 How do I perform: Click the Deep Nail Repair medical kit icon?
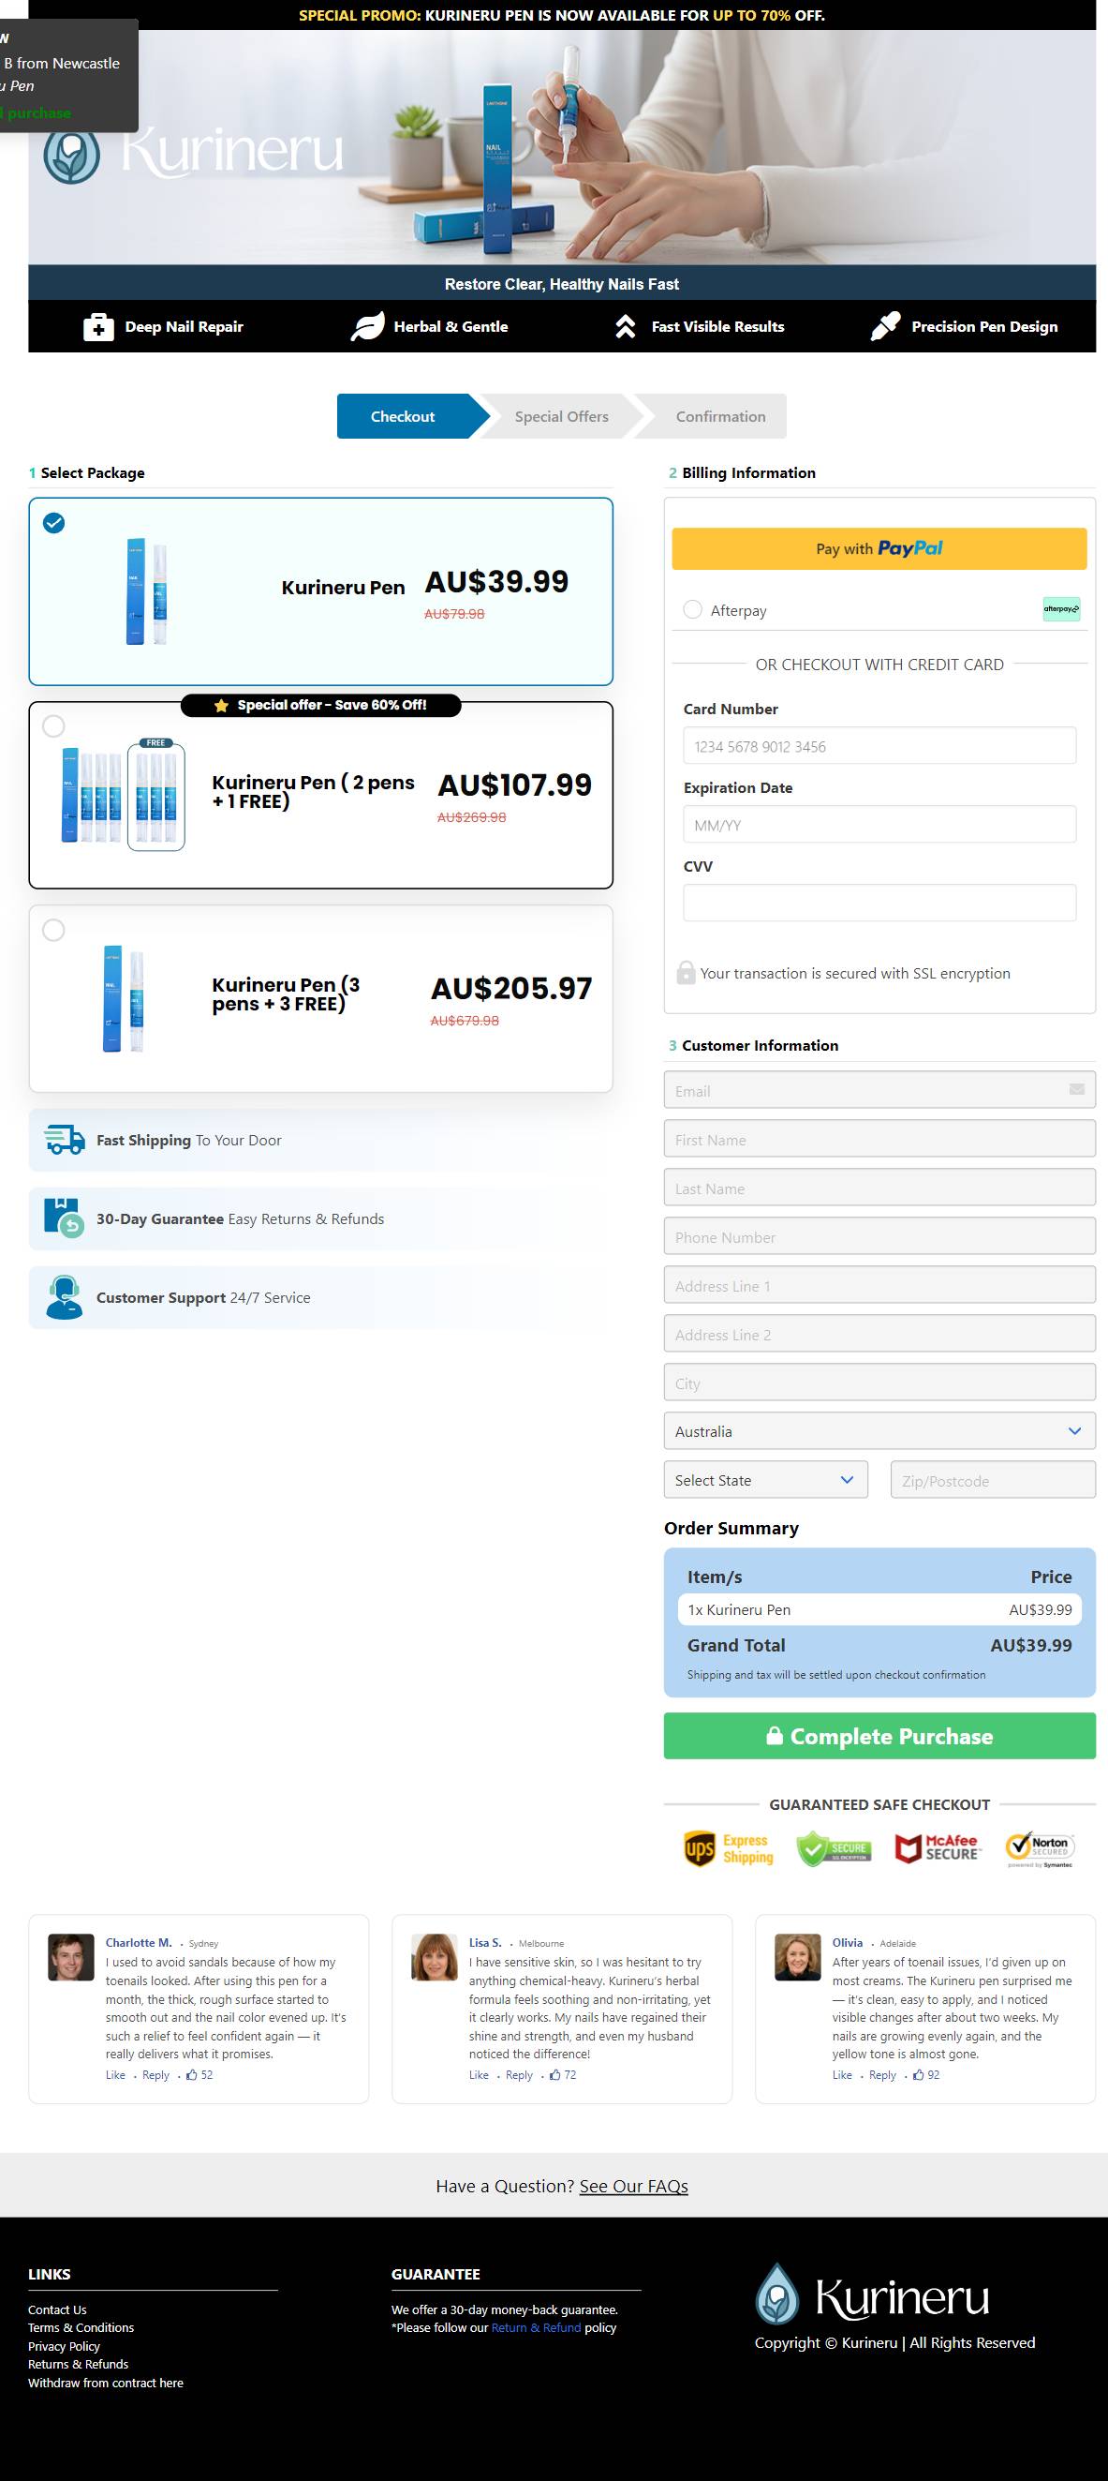[98, 327]
